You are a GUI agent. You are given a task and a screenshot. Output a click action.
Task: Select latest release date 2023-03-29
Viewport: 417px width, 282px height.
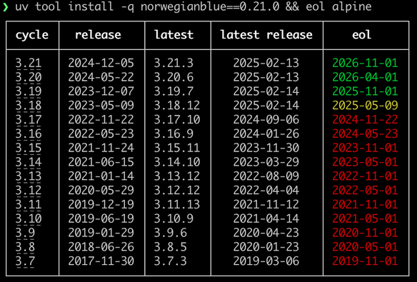pyautogui.click(x=266, y=162)
